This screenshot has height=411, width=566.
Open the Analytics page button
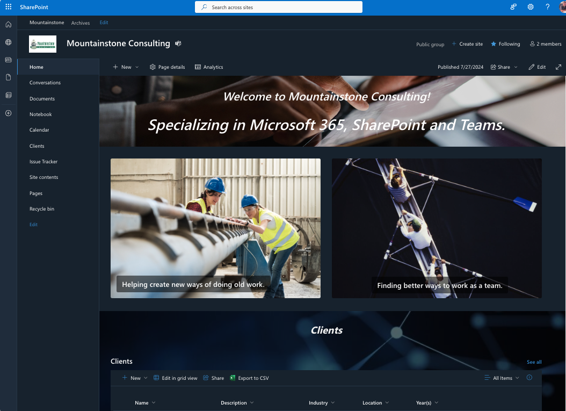point(209,67)
